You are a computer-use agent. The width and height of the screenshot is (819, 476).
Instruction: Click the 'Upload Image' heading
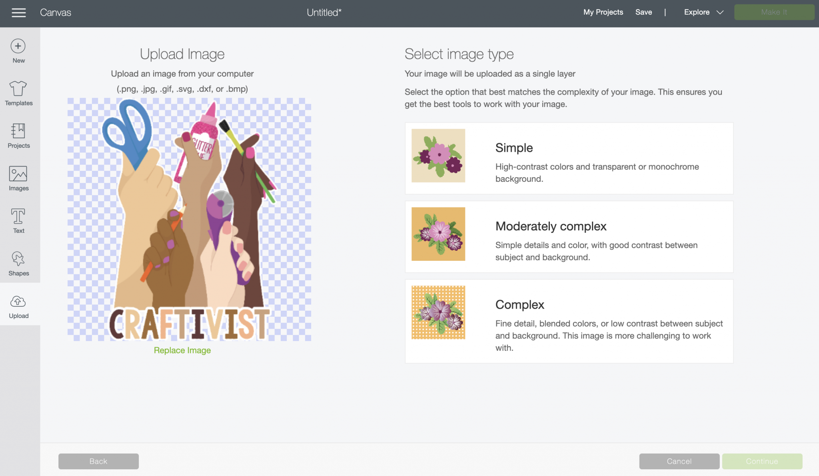[182, 54]
